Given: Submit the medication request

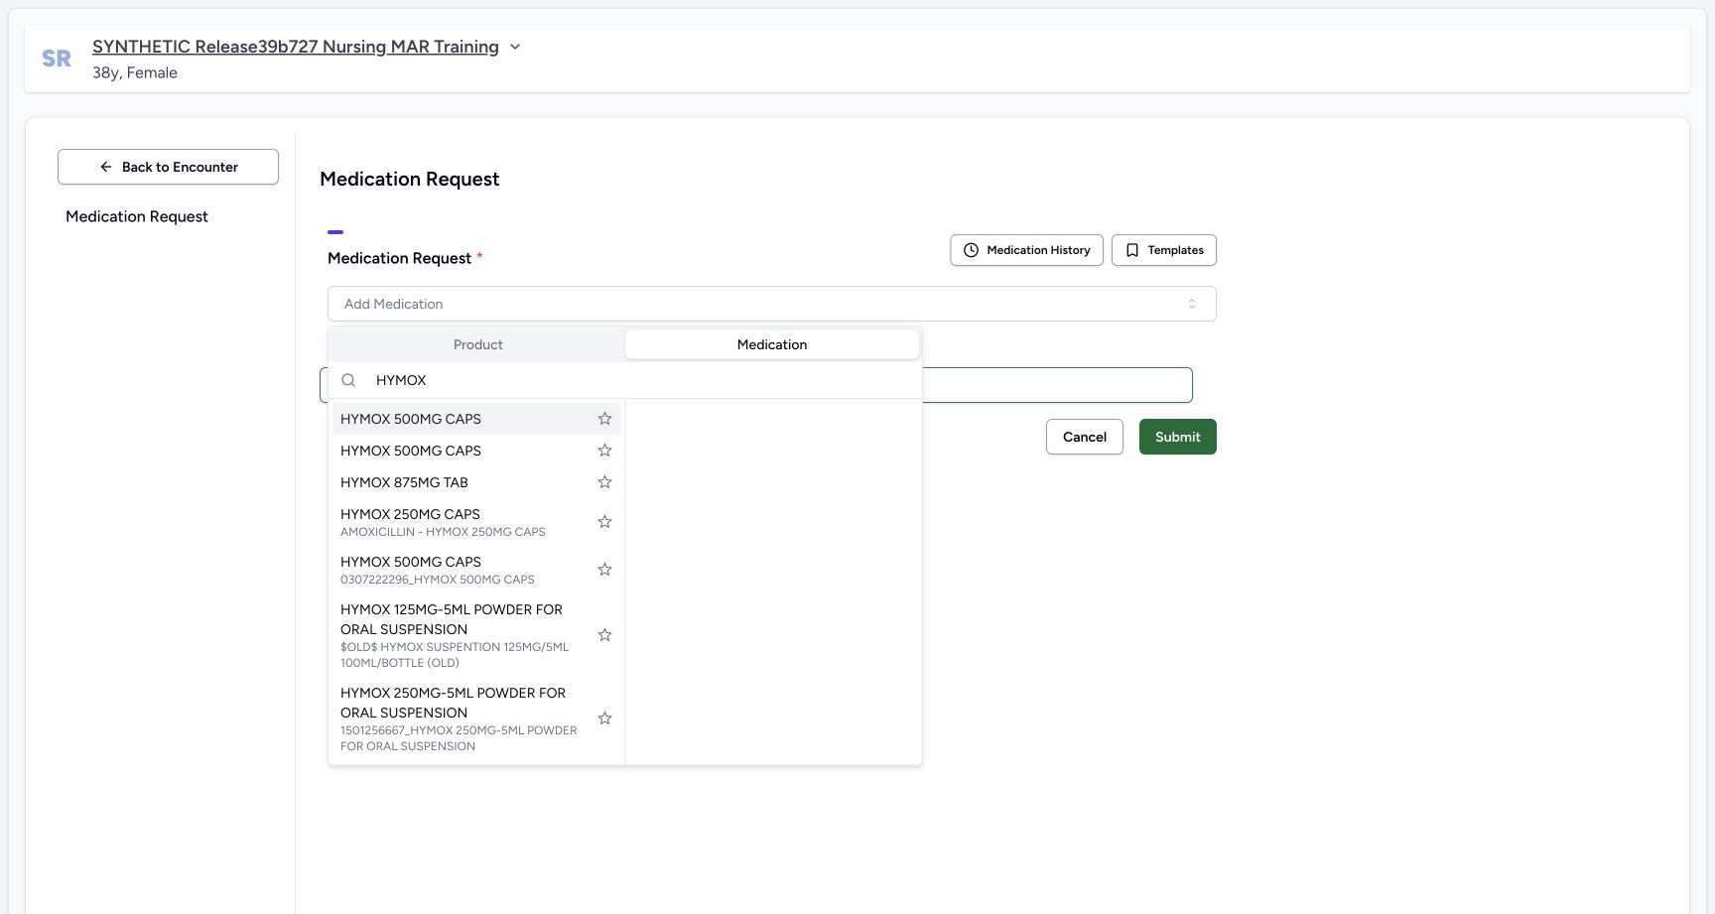Looking at the screenshot, I should 1177,437.
